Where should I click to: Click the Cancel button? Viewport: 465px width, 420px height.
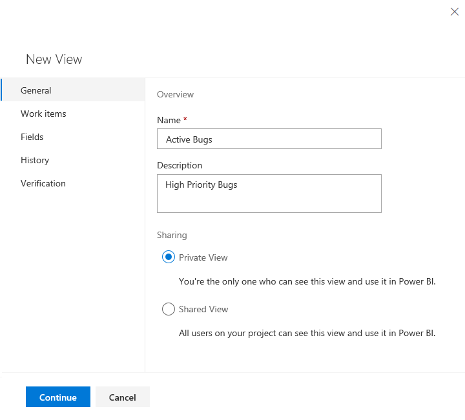pyautogui.click(x=123, y=397)
